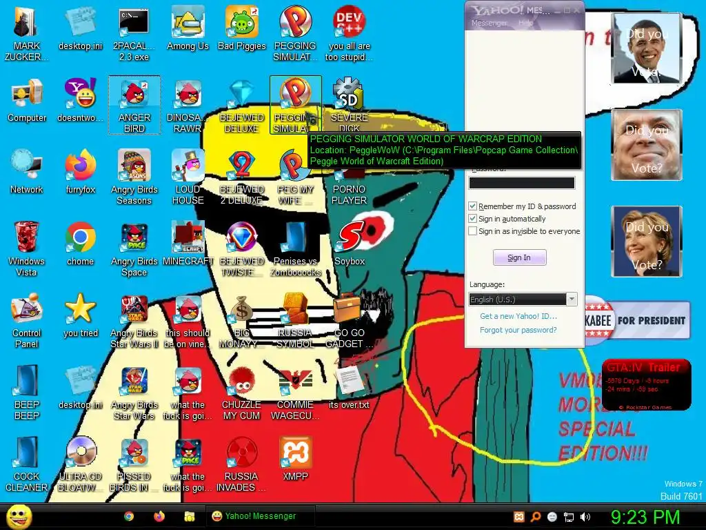706x530 pixels.
Task: Click the 'FOR PRESIDENT' banner gadget
Action: tap(638, 320)
